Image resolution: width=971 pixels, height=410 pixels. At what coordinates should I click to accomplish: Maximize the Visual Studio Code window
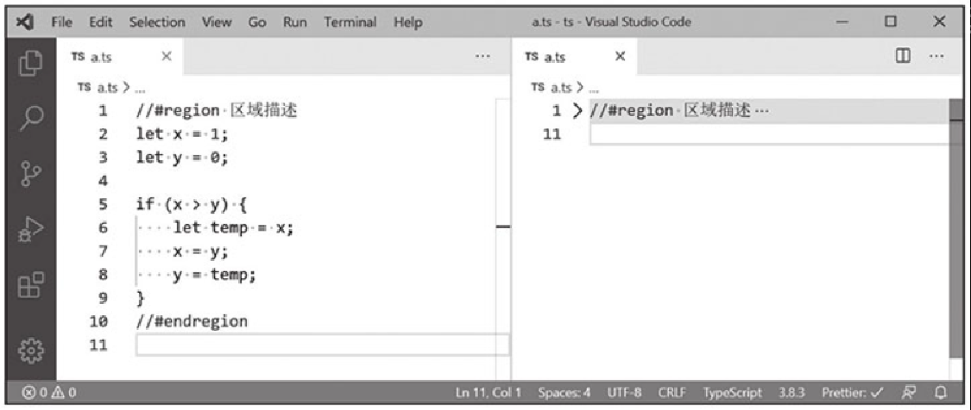pos(891,22)
